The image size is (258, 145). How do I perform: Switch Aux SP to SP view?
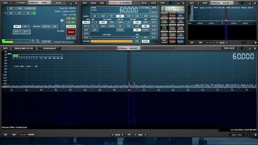pyautogui.click(x=192, y=43)
